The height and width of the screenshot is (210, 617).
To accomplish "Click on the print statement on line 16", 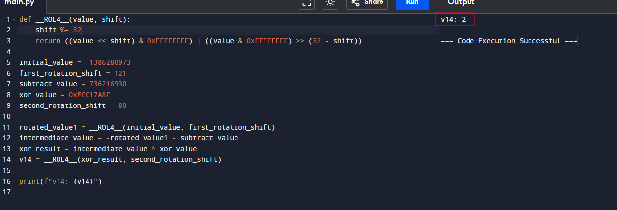I will [60, 182].
